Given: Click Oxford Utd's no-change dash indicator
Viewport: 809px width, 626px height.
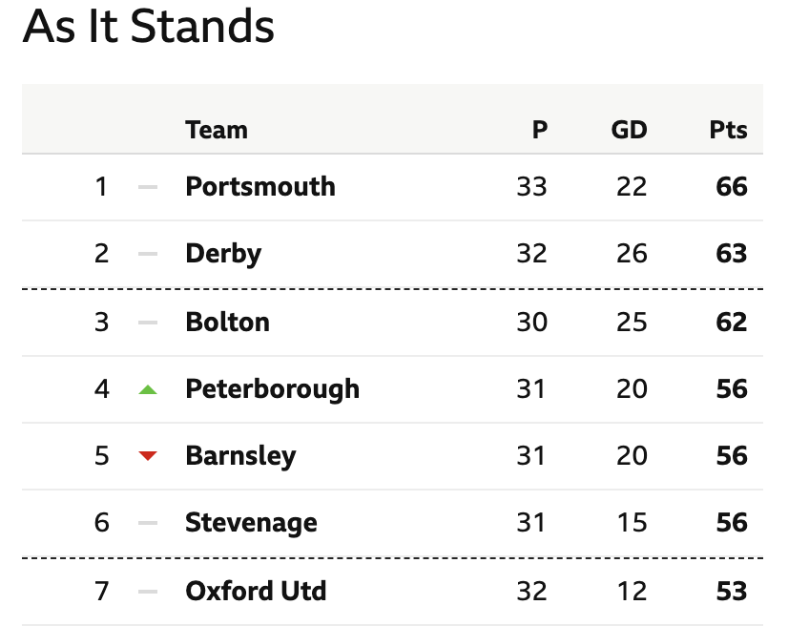Looking at the screenshot, I should pyautogui.click(x=148, y=592).
